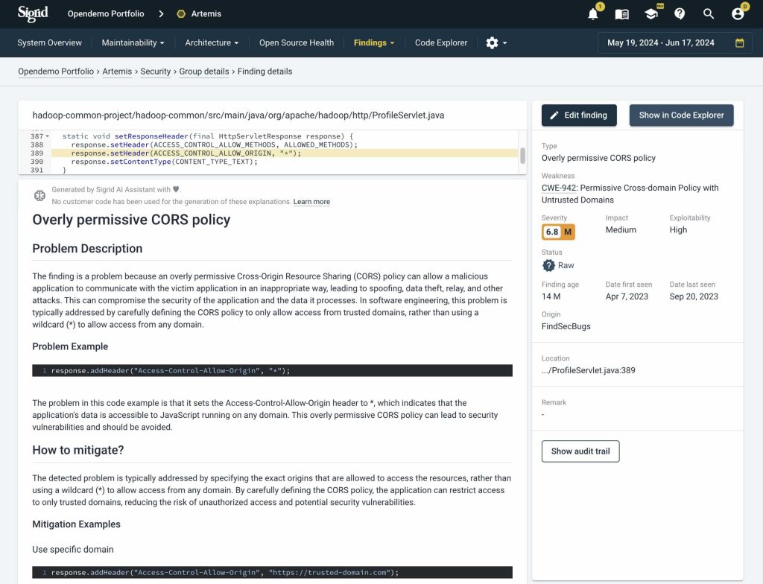
Task: Click highlighted code line 389
Action: [284, 153]
